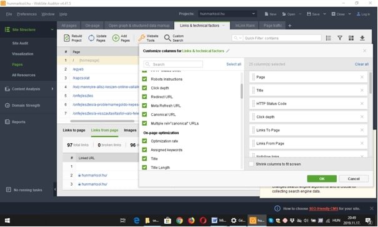Click the Update Pages icon
Image resolution: width=378 pixels, height=227 pixels.
click(91, 38)
